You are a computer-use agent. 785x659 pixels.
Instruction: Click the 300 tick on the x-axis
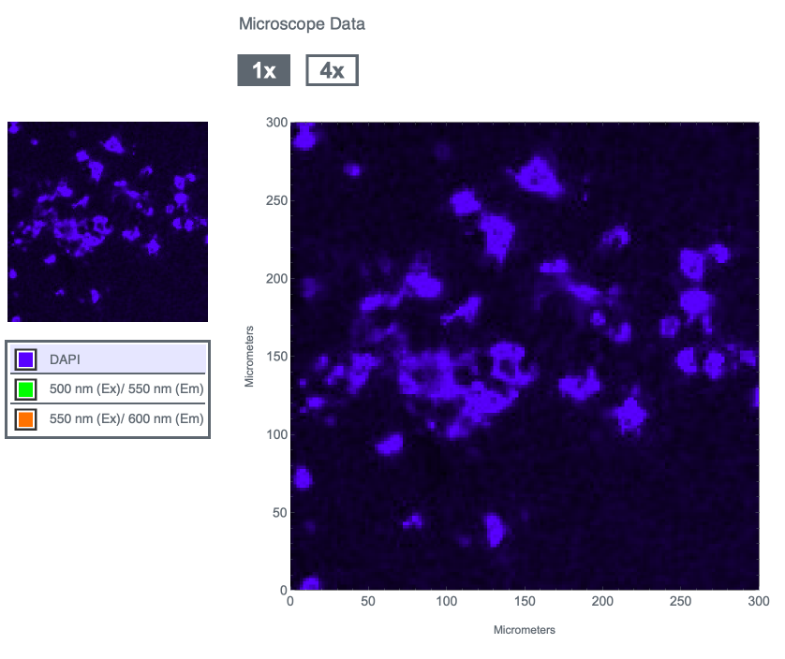point(758,603)
